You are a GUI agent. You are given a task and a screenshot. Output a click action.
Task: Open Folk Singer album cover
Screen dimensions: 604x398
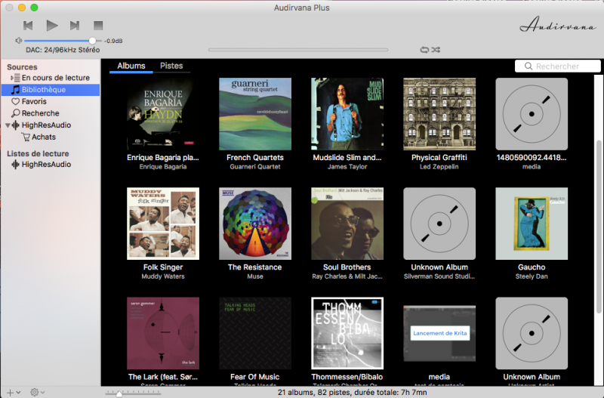click(x=163, y=224)
